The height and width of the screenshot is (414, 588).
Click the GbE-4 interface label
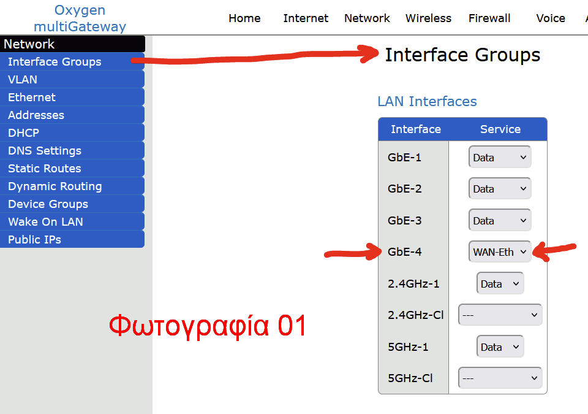click(x=404, y=251)
